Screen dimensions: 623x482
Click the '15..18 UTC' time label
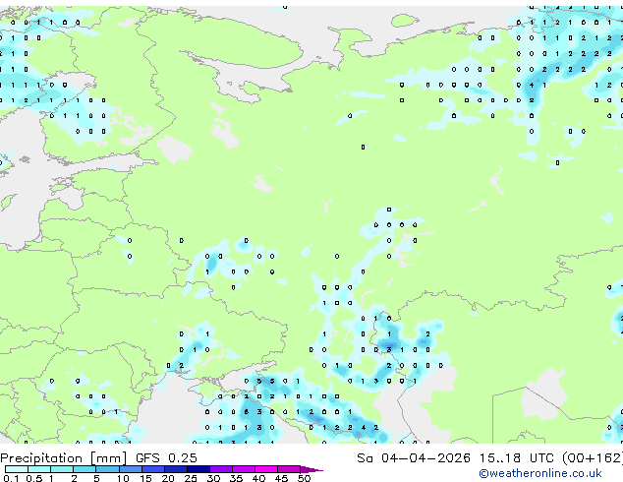[517, 458]
